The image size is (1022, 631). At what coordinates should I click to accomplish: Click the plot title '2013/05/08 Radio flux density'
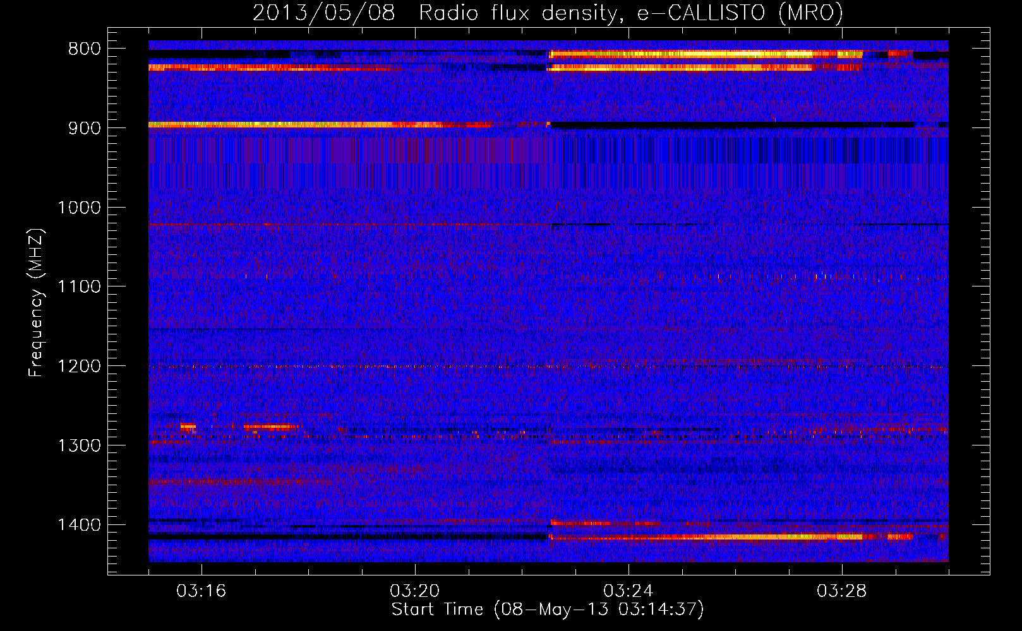(x=548, y=13)
